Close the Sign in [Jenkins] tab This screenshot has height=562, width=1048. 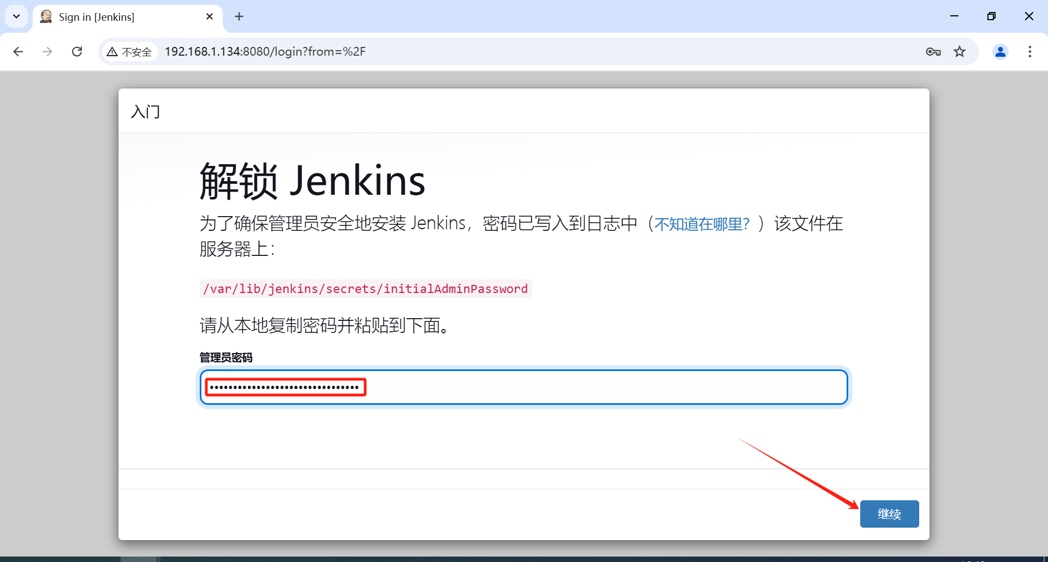[x=210, y=17]
